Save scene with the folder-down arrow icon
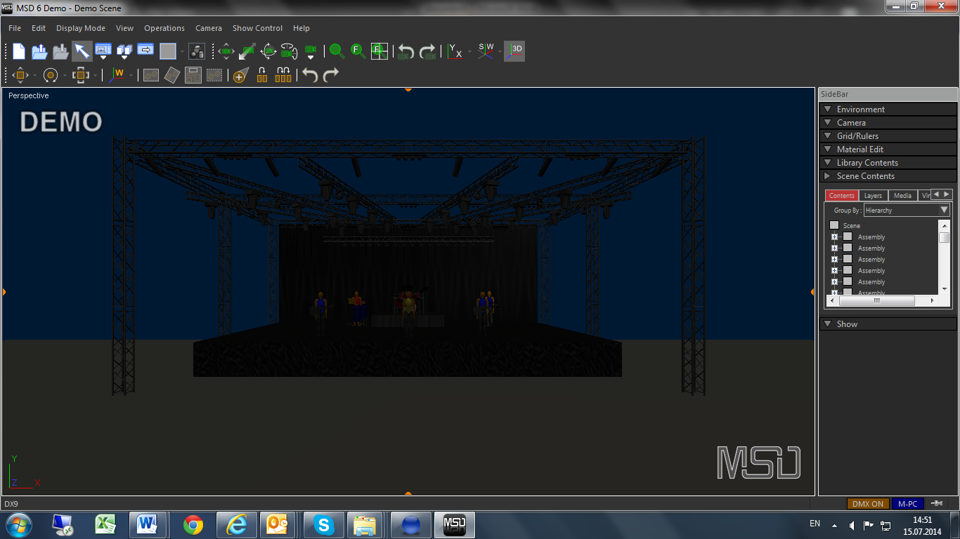Image resolution: width=960 pixels, height=539 pixels. 61,51
